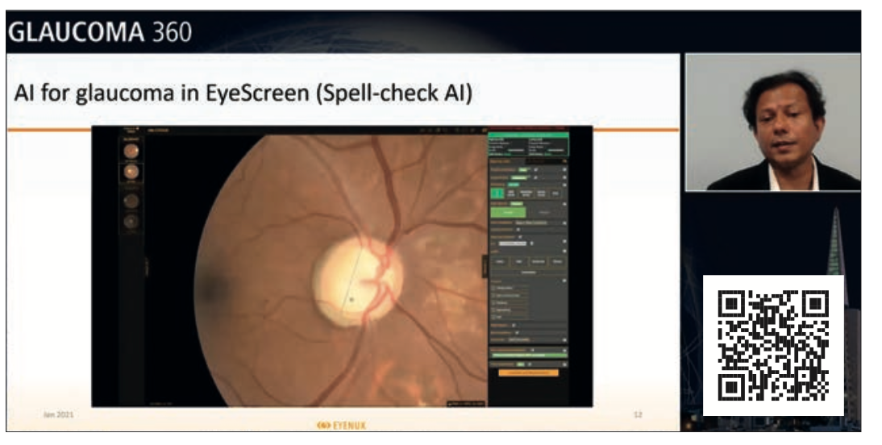
Task: Click the bright optic disc in the fundus image
Action: coord(358,281)
